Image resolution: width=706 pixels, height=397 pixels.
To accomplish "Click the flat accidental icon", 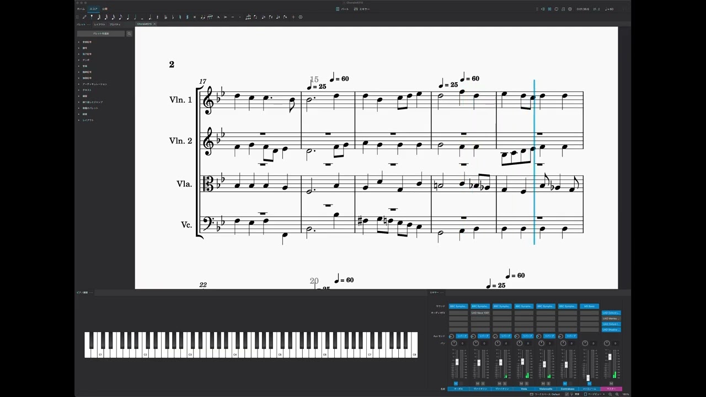I will coord(173,17).
